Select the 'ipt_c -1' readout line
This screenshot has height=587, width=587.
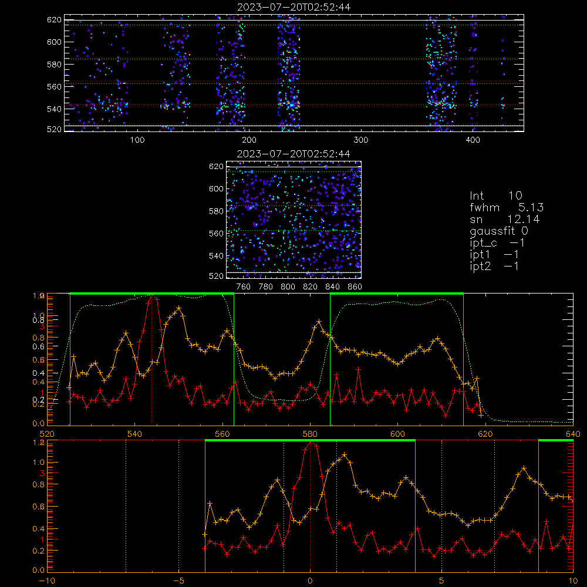[x=497, y=243]
